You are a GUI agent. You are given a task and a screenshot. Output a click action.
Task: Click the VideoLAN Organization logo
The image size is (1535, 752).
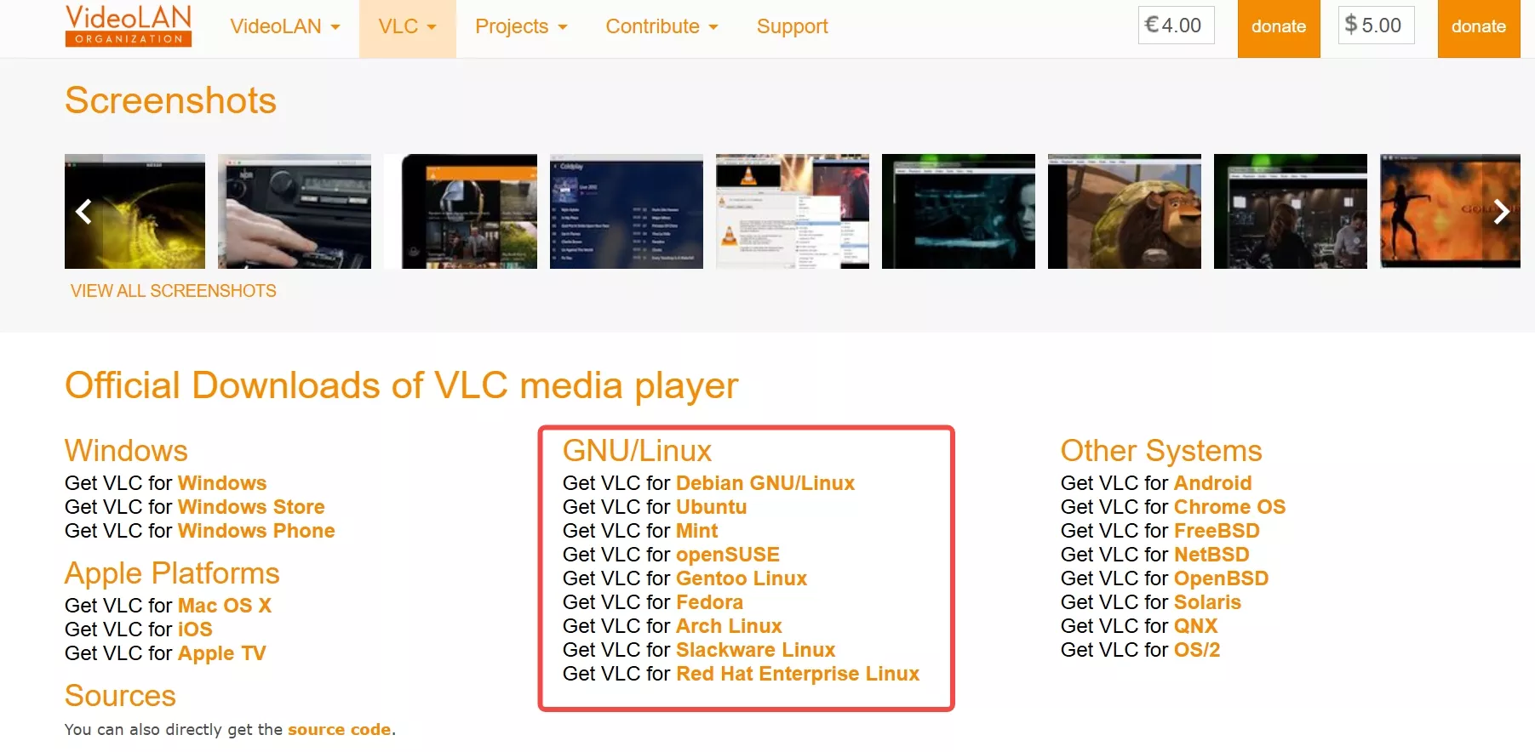(129, 25)
